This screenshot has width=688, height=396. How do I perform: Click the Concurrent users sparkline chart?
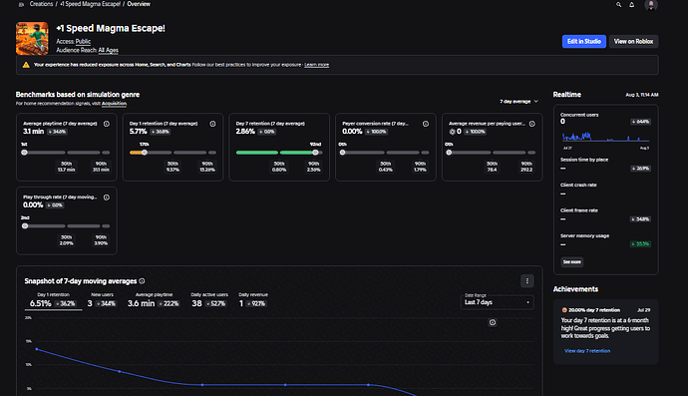(x=605, y=137)
